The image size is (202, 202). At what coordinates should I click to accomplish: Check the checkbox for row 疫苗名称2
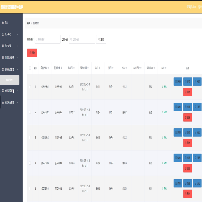point(30,112)
